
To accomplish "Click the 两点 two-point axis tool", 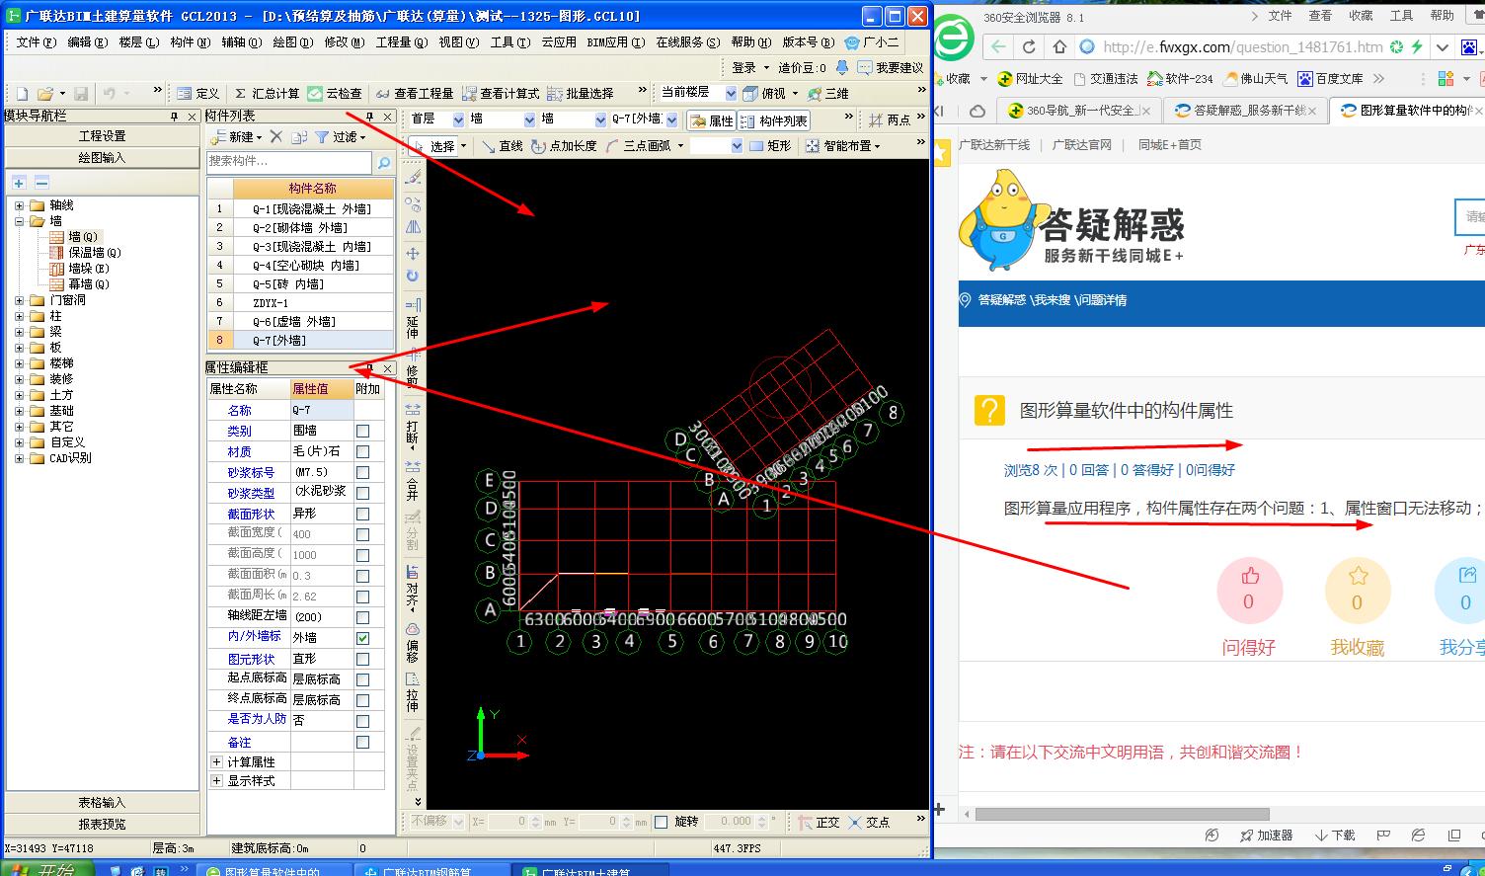I will [889, 119].
